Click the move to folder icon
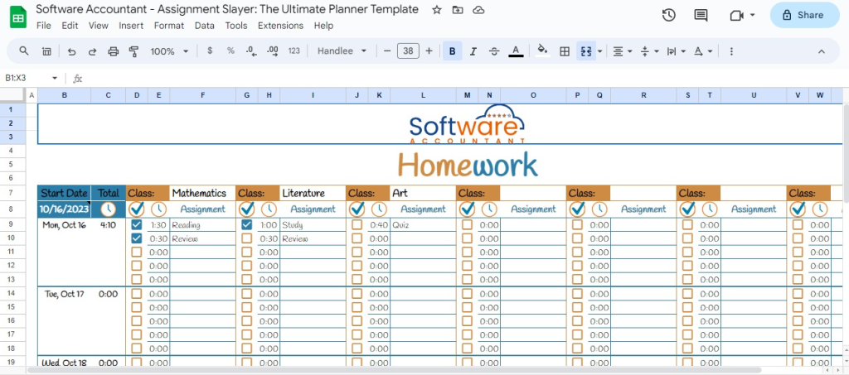This screenshot has width=849, height=375. tap(458, 10)
